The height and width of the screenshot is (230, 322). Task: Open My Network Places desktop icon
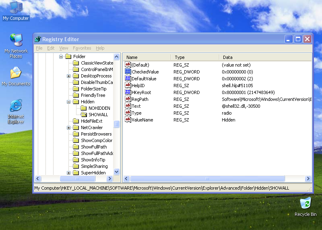pos(16,46)
